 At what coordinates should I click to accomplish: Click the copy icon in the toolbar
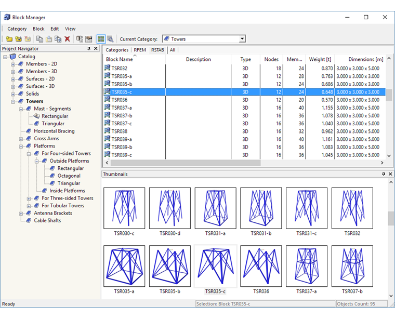(39, 39)
